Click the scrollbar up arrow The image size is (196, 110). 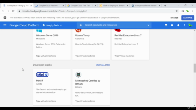click(195, 30)
